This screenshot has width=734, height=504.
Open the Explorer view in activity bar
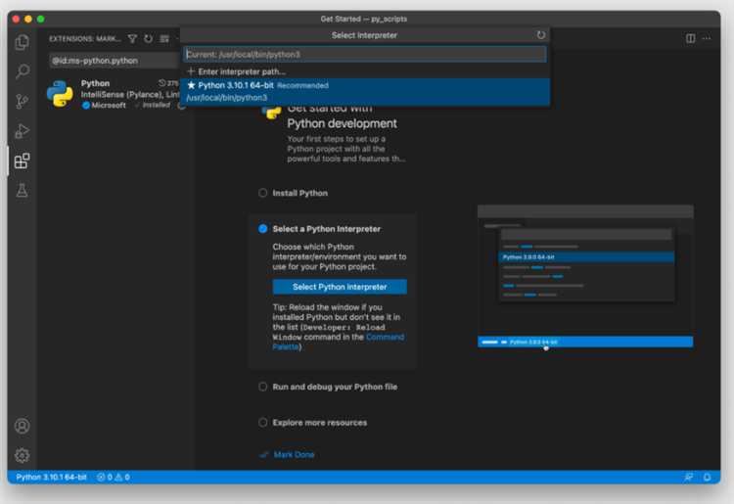point(22,42)
